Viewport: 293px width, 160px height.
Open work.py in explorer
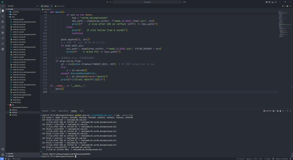14,115
